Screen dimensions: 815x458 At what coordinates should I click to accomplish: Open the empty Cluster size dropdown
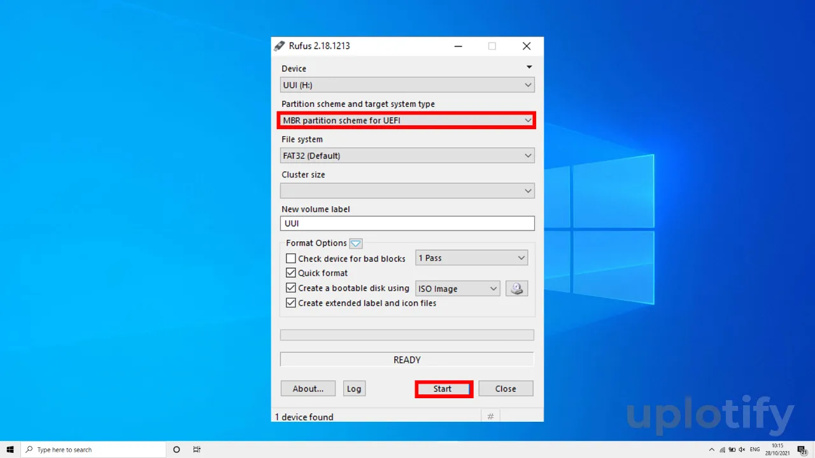[407, 191]
